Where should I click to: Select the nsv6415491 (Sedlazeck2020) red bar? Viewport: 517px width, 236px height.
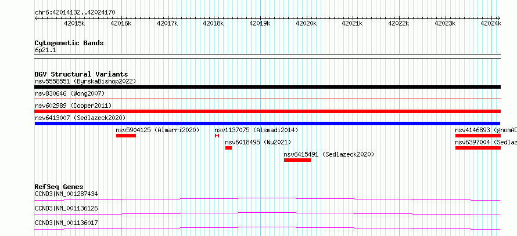pyautogui.click(x=297, y=160)
